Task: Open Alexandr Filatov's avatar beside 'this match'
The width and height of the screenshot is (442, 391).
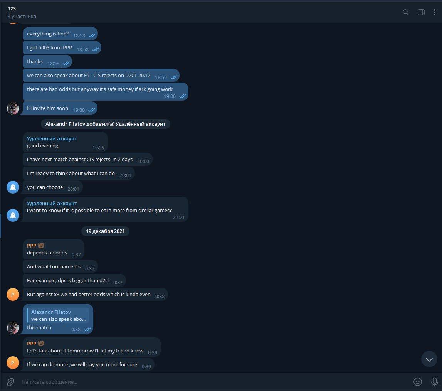Action: click(13, 327)
